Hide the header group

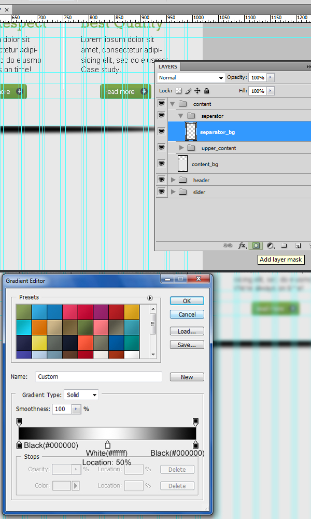pyautogui.click(x=161, y=180)
